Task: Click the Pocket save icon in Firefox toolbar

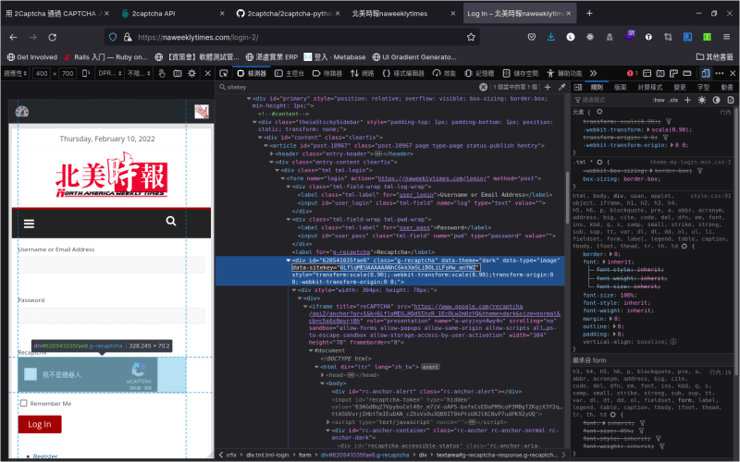Action: point(531,37)
